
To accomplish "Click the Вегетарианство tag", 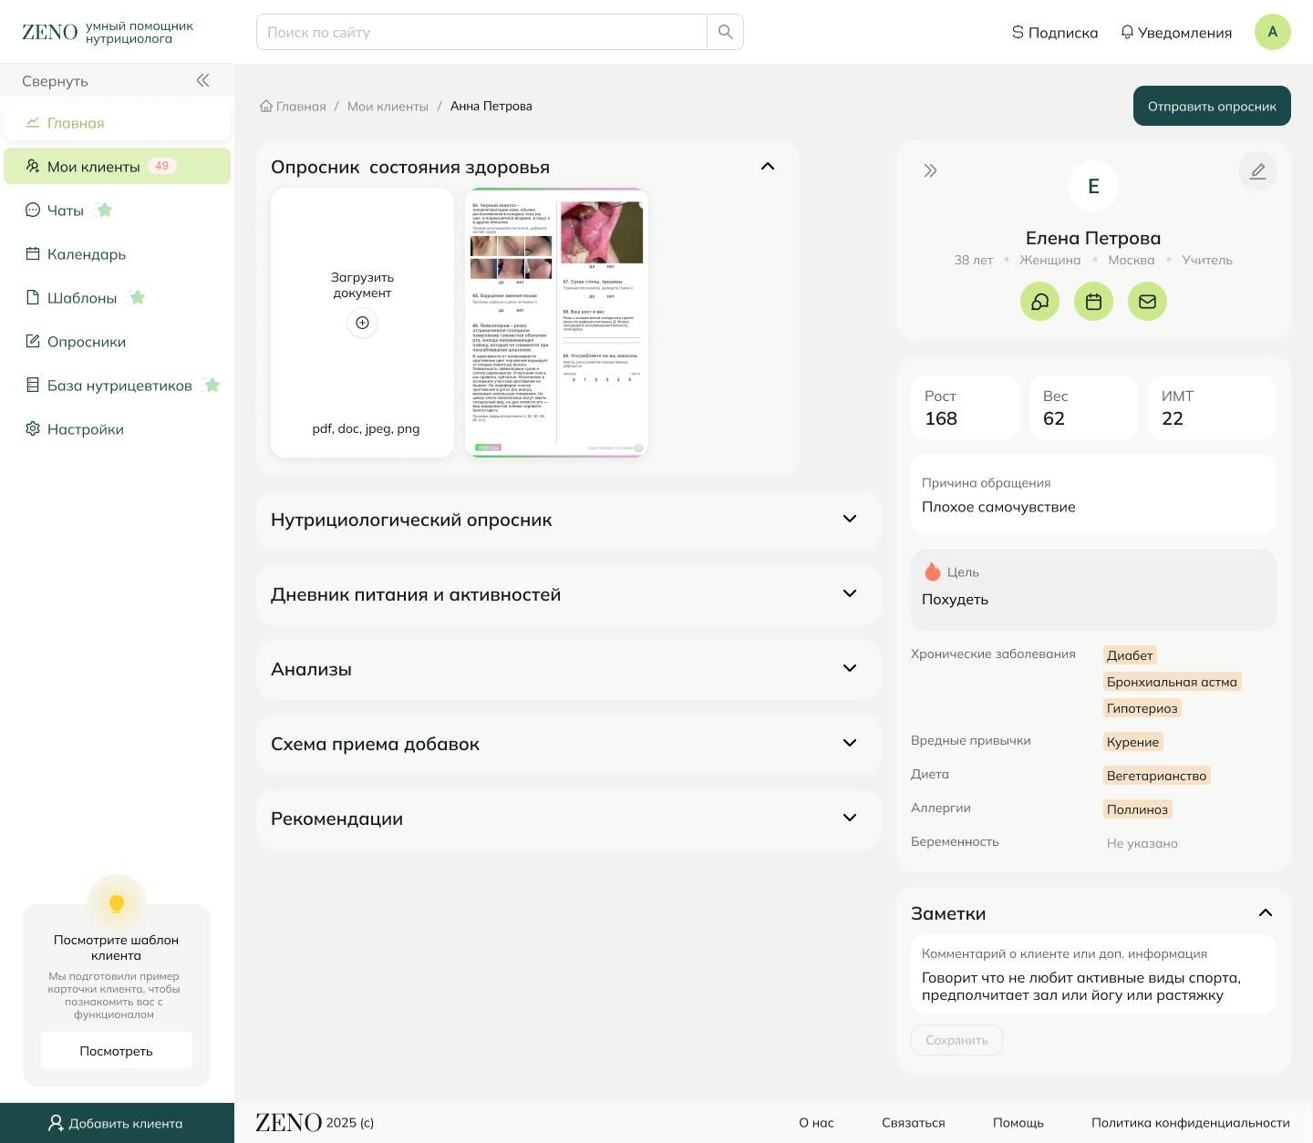I will [1157, 776].
